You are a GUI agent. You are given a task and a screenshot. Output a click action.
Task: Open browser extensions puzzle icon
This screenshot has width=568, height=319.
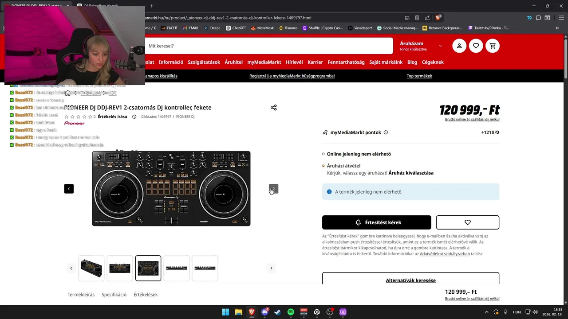pyautogui.click(x=538, y=18)
